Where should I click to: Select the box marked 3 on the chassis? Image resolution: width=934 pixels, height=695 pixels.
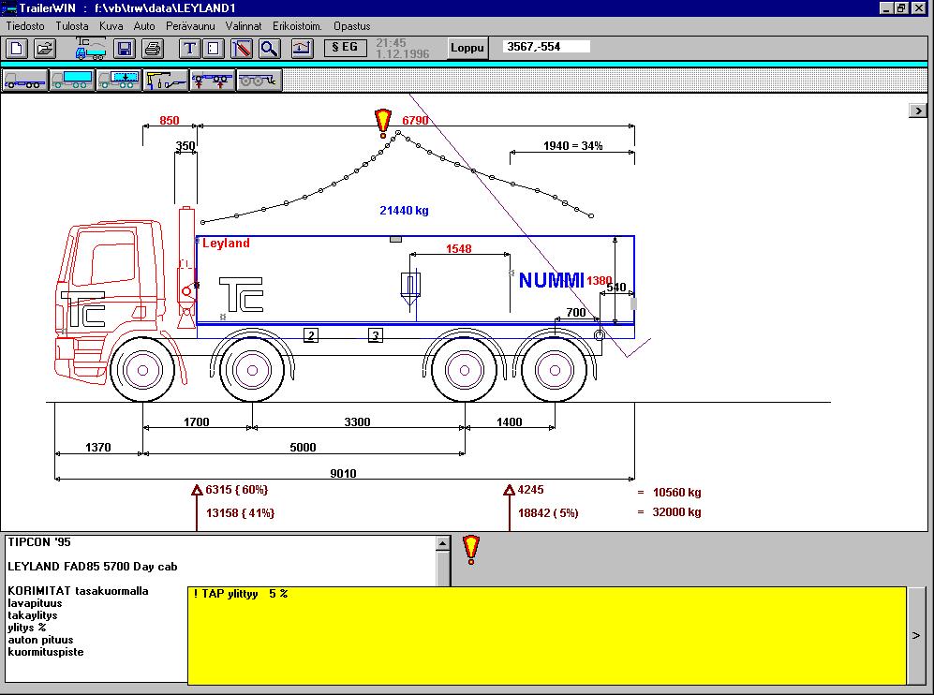pos(376,335)
